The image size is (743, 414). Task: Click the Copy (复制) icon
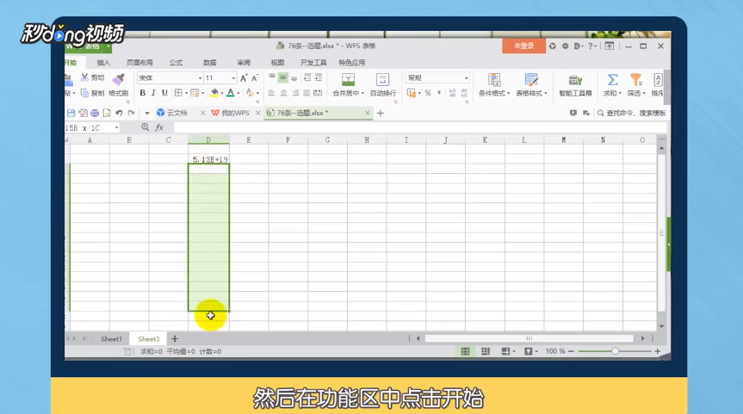pyautogui.click(x=85, y=93)
